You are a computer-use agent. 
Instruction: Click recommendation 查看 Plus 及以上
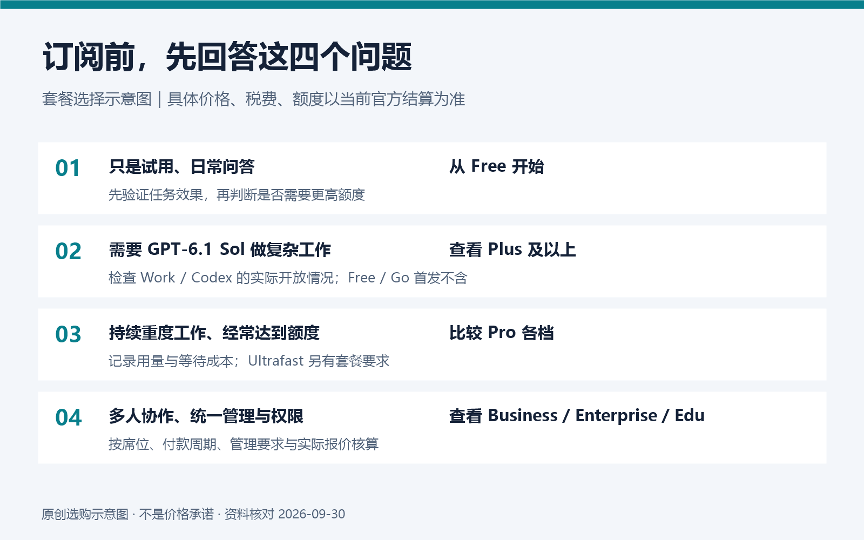click(512, 249)
